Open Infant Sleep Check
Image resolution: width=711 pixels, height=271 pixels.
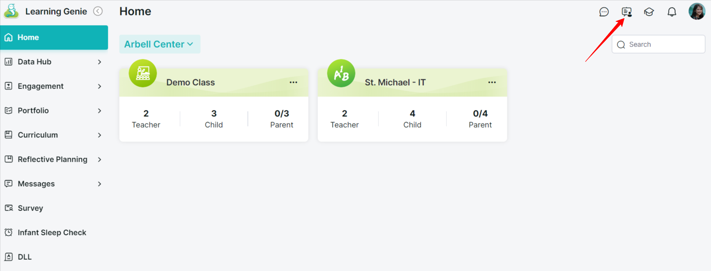click(54, 232)
